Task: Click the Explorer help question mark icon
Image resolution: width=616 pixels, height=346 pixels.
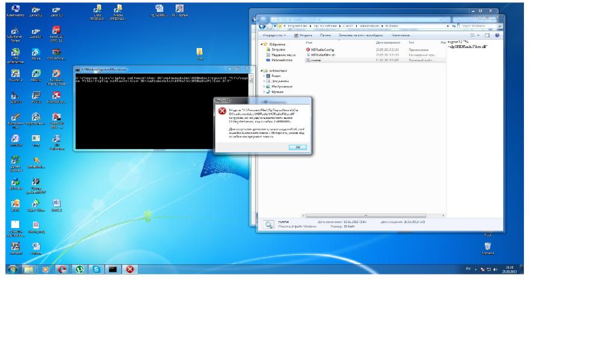Action: tap(497, 35)
